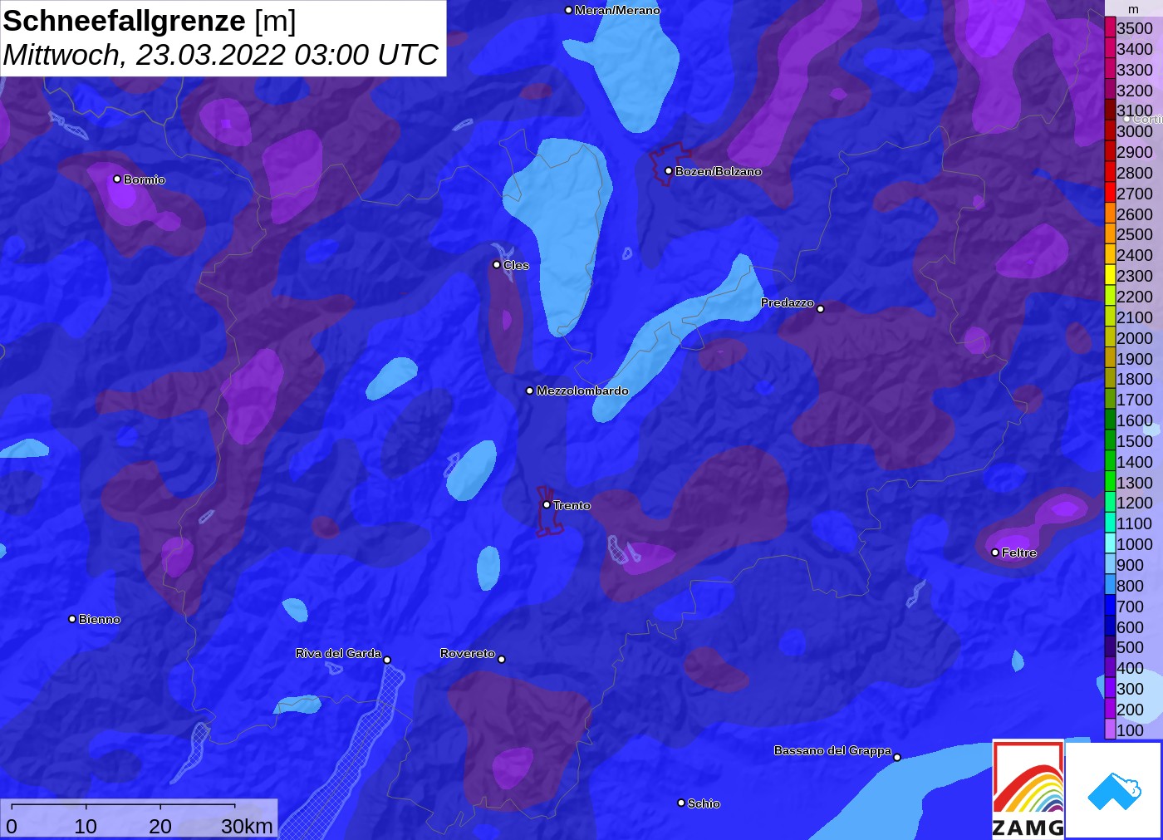The width and height of the screenshot is (1163, 840).
Task: Click the Feltre city marker dot
Action: (995, 553)
